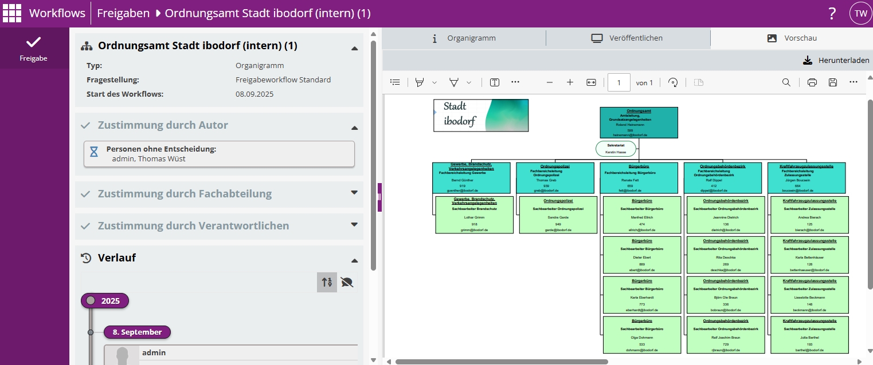This screenshot has width=873, height=365.
Task: Zoom in on the PDF preview
Action: click(x=570, y=82)
